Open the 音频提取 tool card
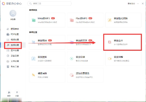 click(47, 59)
